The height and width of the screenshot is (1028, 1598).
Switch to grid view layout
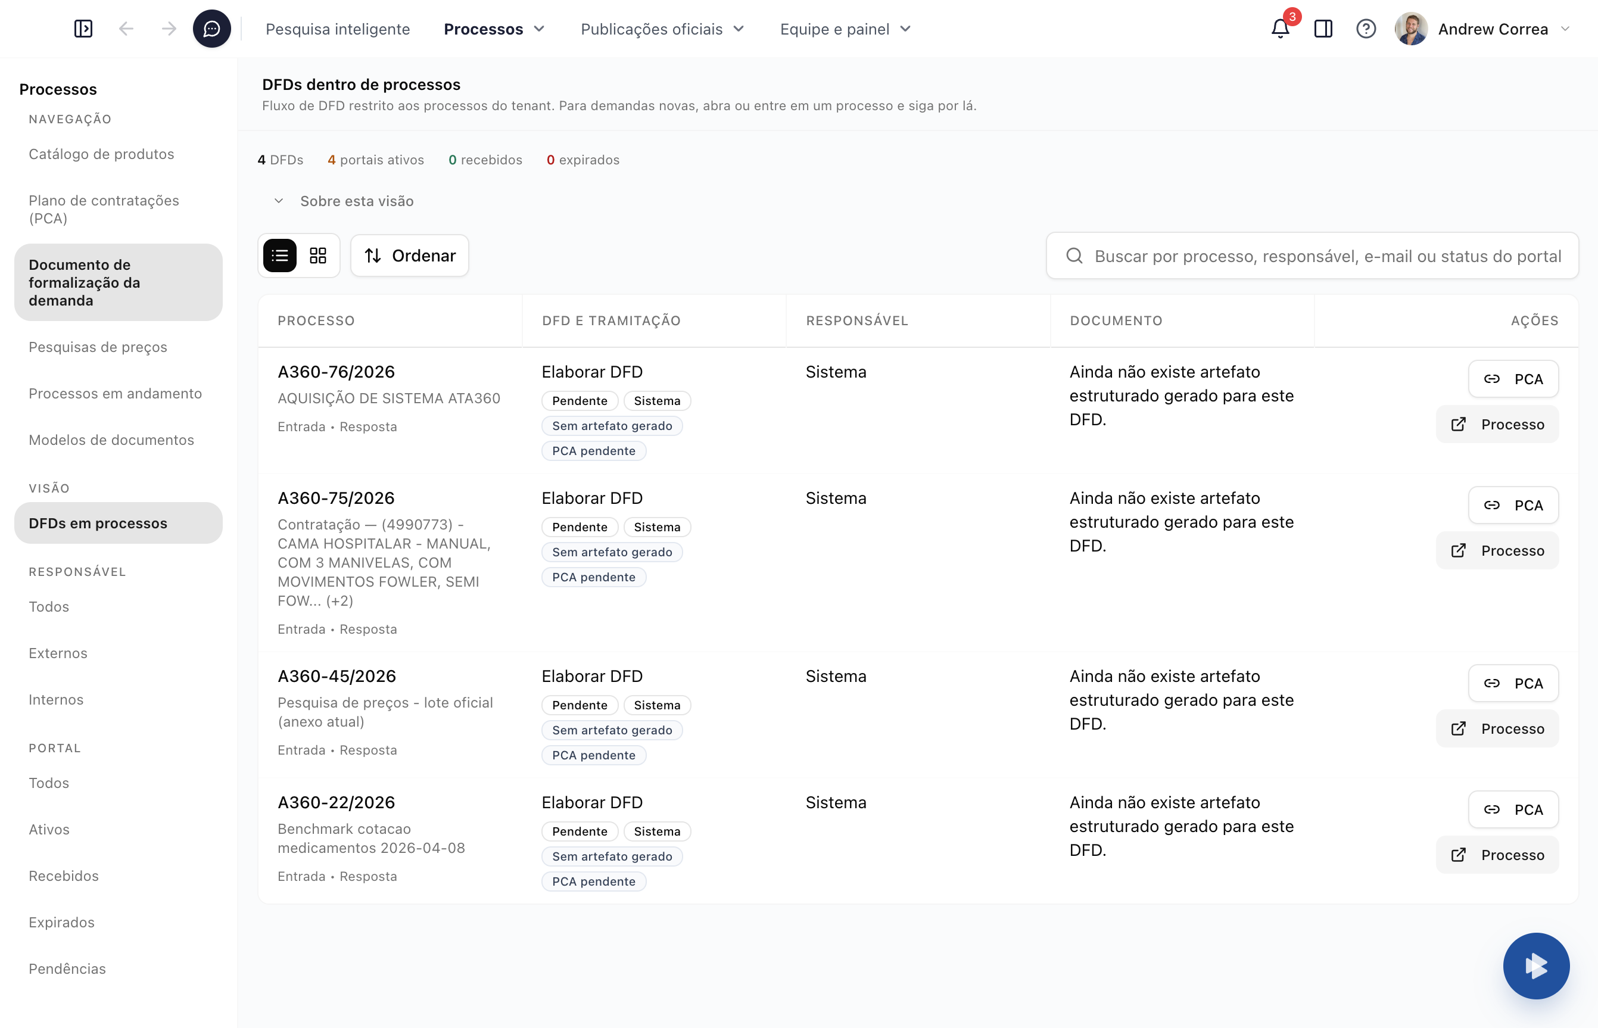tap(319, 256)
